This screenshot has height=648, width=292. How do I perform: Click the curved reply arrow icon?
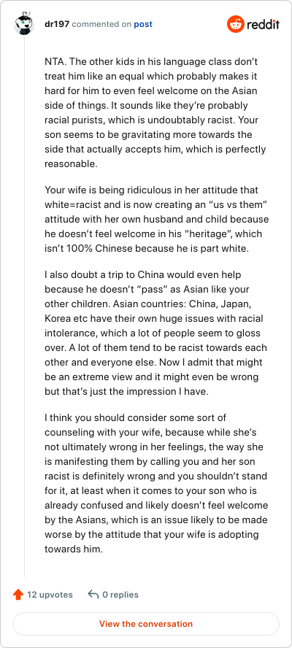tap(93, 595)
